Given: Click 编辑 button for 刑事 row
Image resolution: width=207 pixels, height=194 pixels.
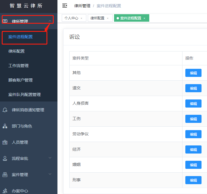Looking at the screenshot, I should pyautogui.click(x=193, y=180).
